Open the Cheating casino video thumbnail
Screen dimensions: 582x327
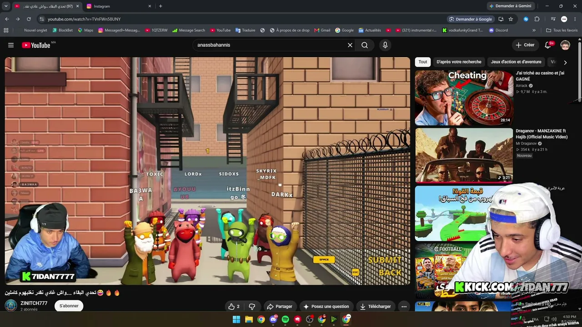(x=464, y=98)
